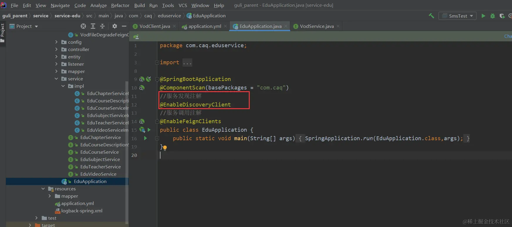This screenshot has width=512, height=227.
Task: Close the VodClient.java tab
Action: pyautogui.click(x=174, y=26)
